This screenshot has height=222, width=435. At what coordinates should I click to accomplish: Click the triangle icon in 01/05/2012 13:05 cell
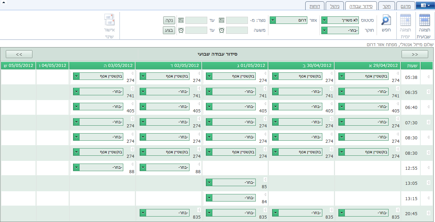coord(265,179)
